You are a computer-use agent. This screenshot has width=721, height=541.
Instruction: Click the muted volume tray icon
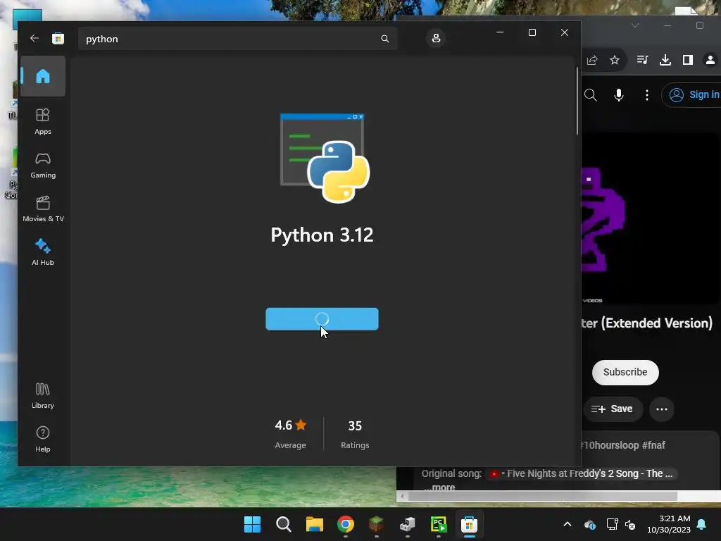630,524
